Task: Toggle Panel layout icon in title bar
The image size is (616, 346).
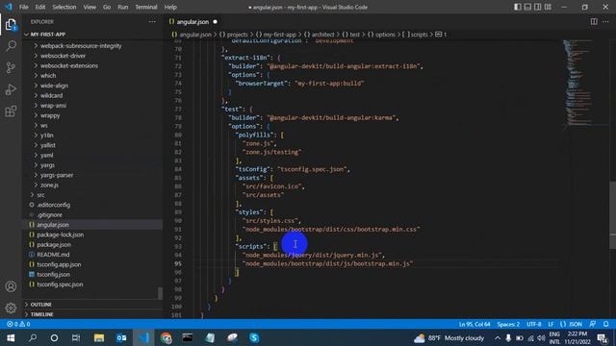Action: [x=527, y=7]
